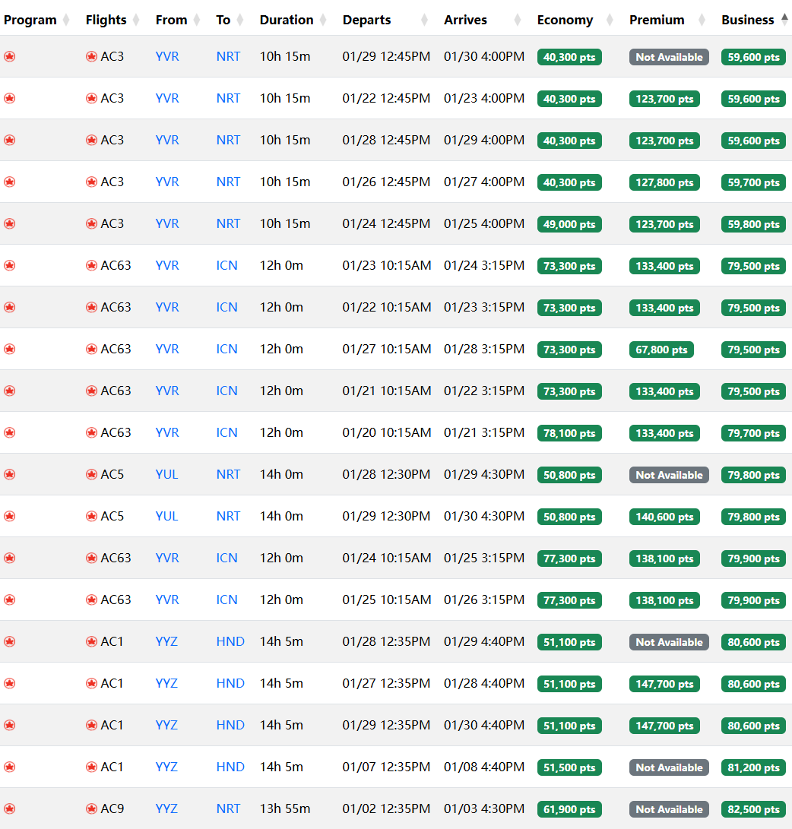Sort the table by Arrives column

click(465, 20)
